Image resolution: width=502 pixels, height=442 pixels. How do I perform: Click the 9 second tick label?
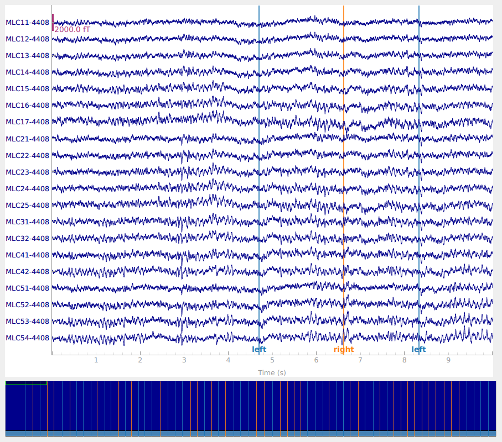click(448, 360)
